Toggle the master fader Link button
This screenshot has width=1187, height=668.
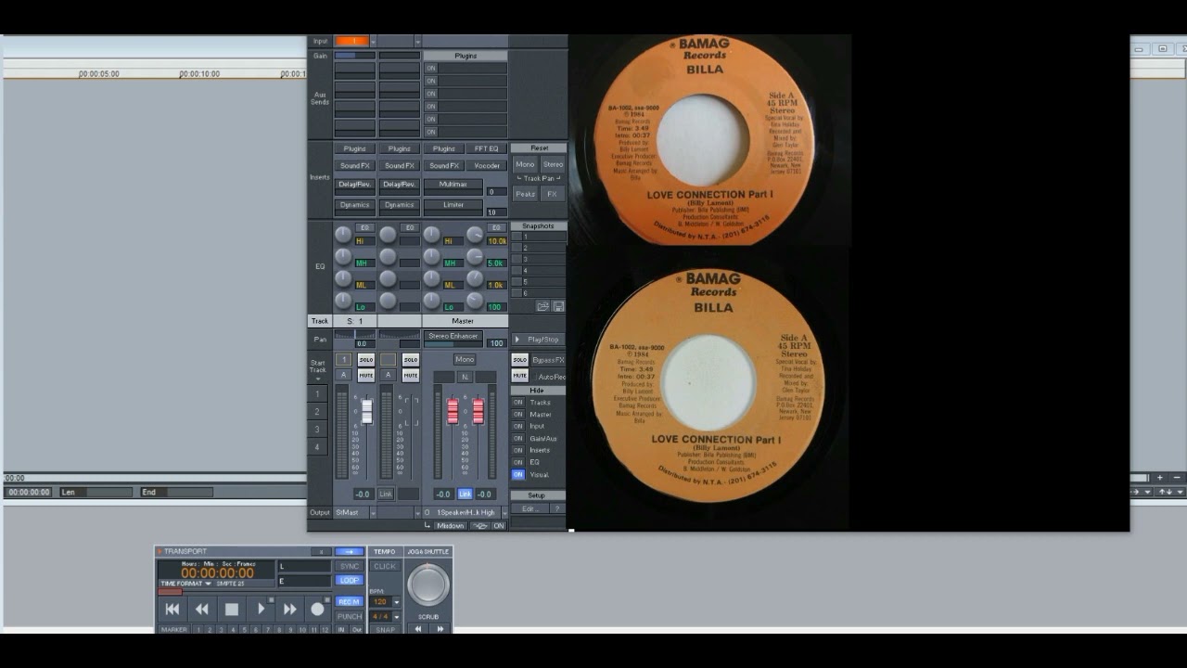point(465,495)
